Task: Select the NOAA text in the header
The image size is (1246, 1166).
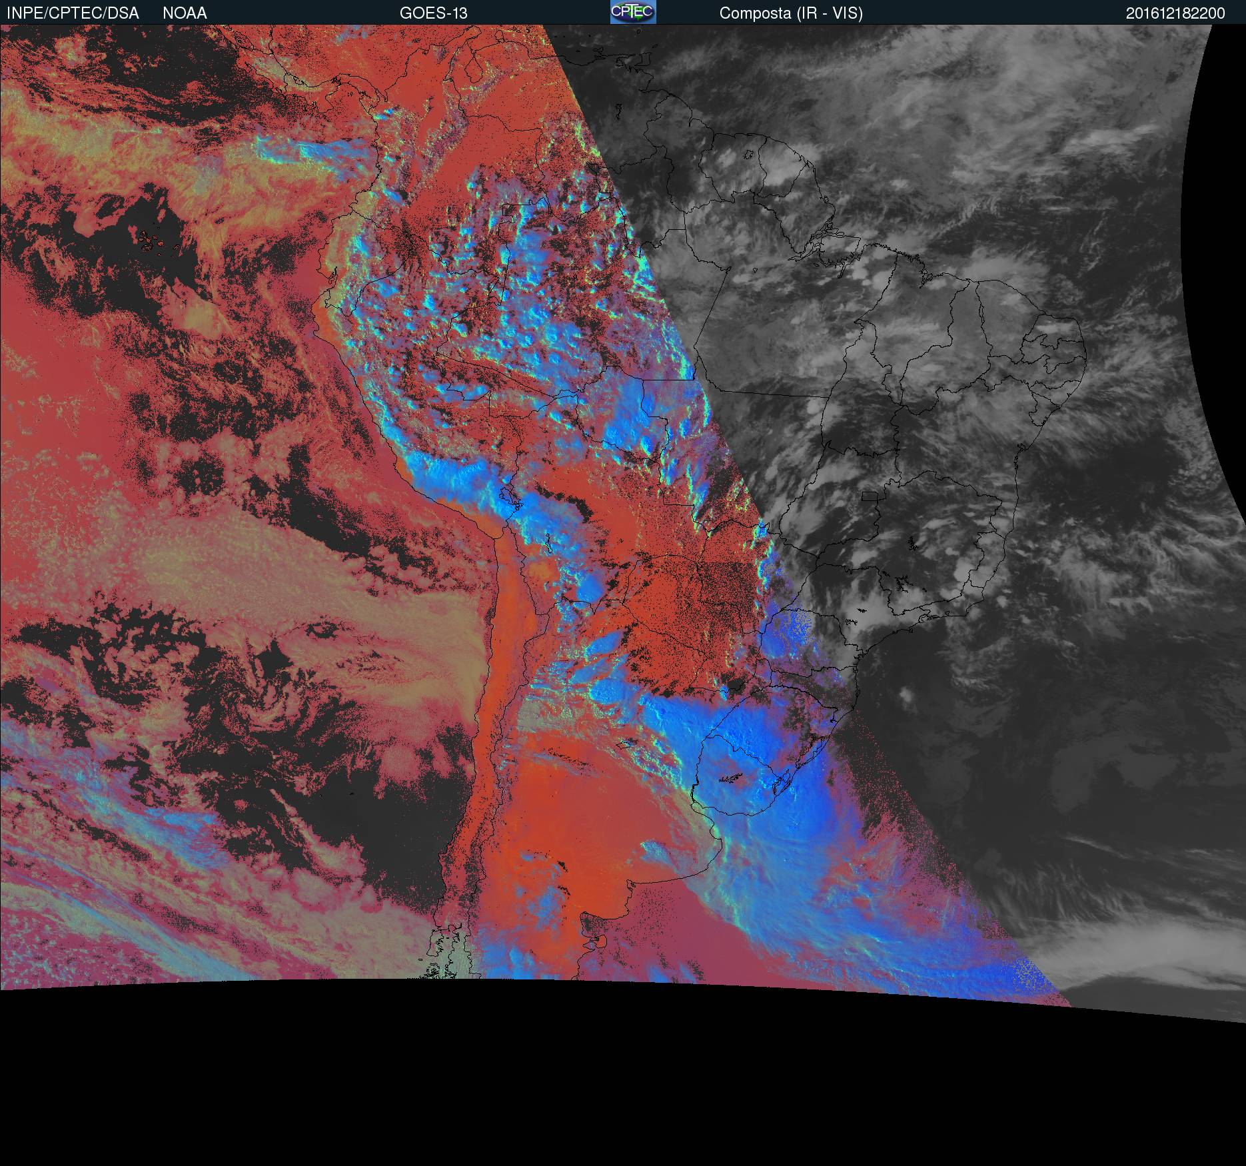Action: [x=185, y=13]
